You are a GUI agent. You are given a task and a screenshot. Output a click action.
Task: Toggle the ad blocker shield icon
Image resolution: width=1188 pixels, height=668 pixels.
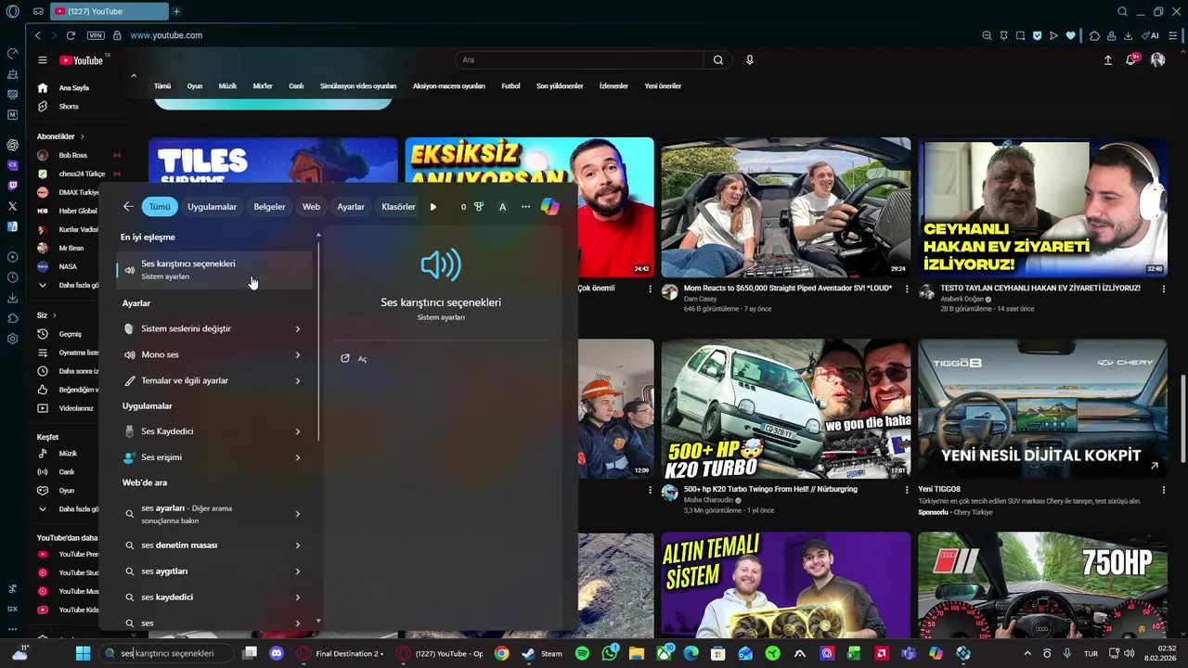[x=1037, y=35]
